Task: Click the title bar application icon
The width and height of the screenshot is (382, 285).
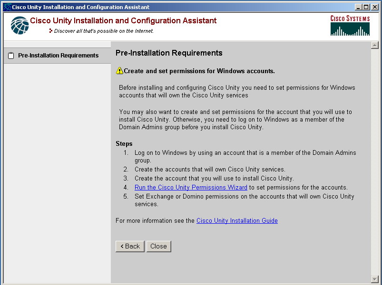Action: click(x=8, y=7)
